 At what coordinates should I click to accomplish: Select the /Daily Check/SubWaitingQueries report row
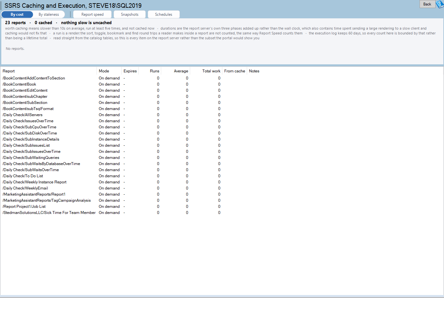point(222,158)
